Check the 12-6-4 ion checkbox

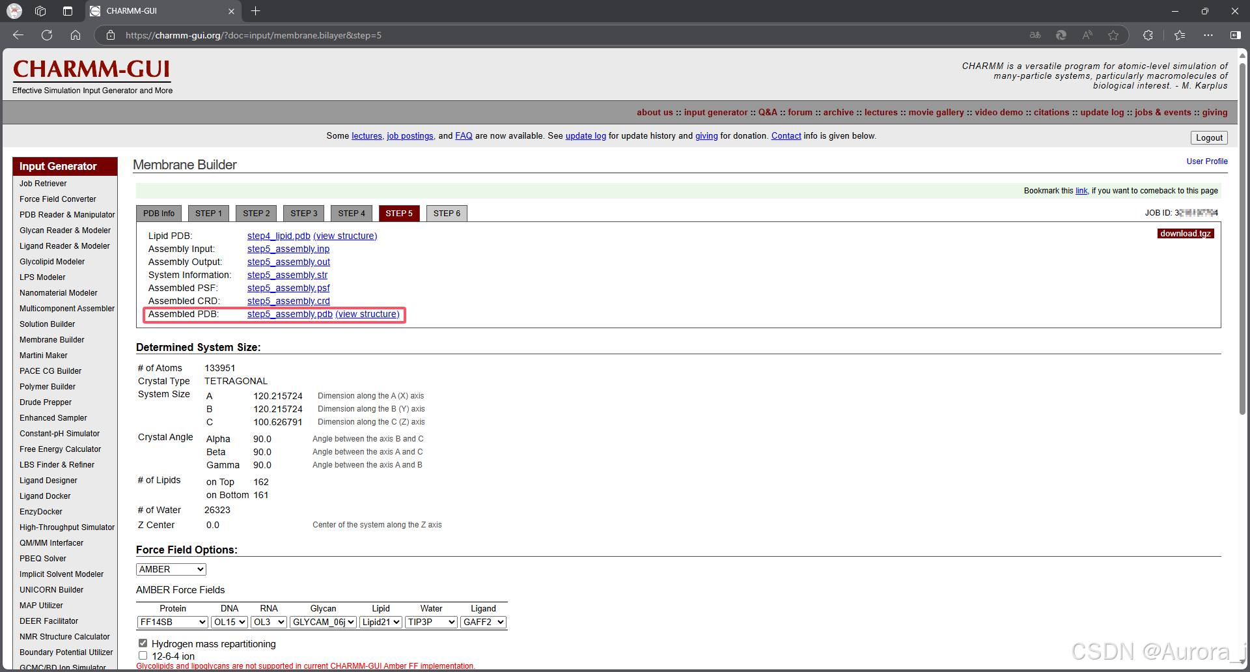pyautogui.click(x=143, y=656)
